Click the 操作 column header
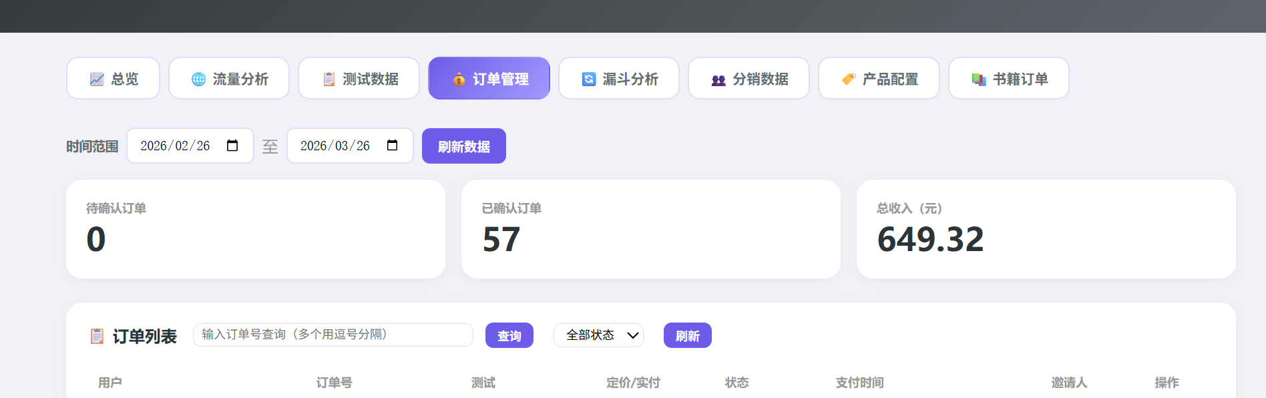 1167,383
